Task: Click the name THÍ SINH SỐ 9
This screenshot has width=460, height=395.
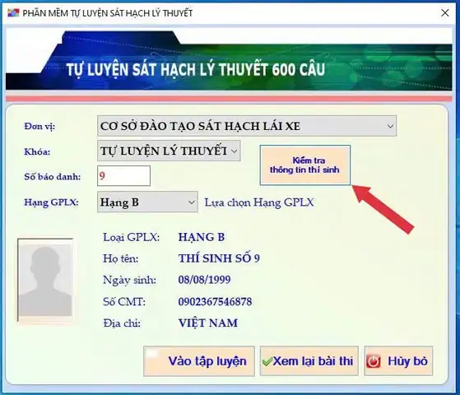Action: pyautogui.click(x=219, y=258)
